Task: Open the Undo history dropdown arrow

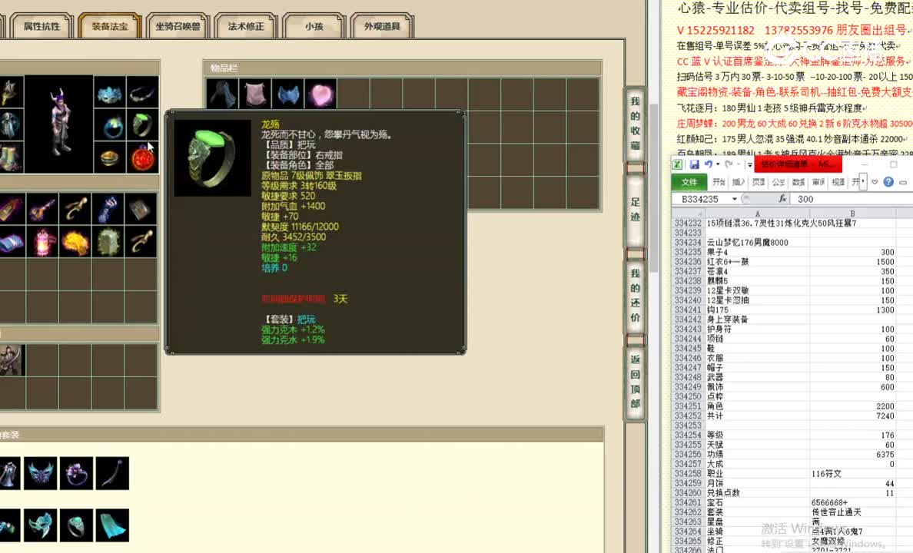Action: tap(717, 164)
